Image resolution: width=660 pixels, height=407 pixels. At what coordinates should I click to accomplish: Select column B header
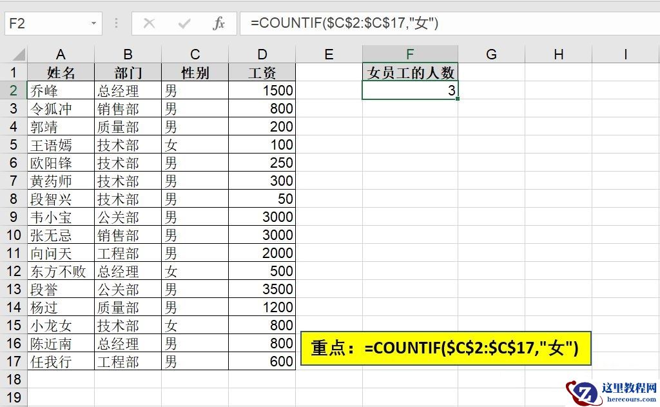coord(128,54)
